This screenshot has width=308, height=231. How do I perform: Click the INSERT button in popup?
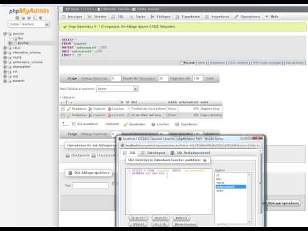(182, 218)
